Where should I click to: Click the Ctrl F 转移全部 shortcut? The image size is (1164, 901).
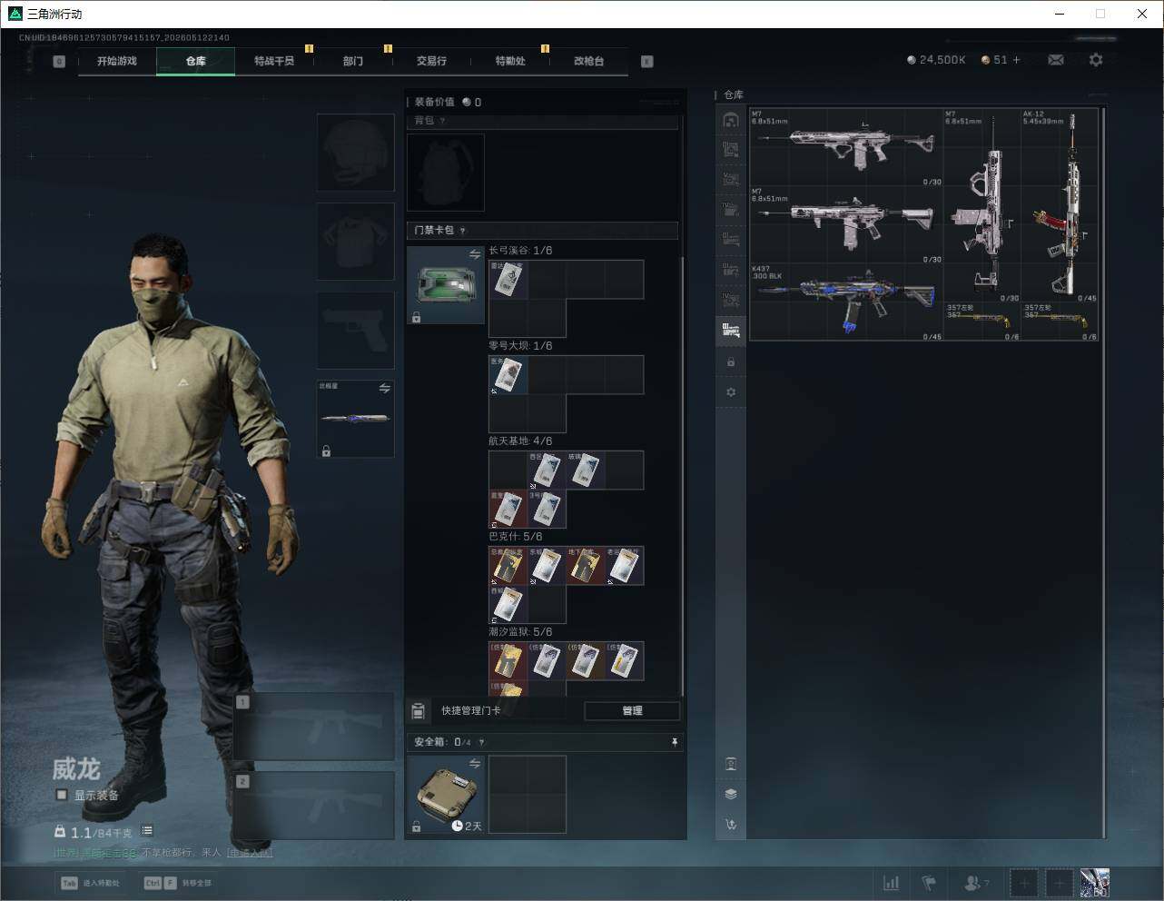click(x=178, y=883)
